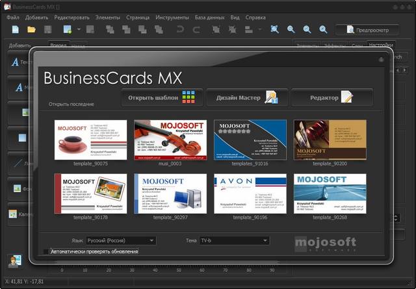The image size is (416, 289).
Task: Click the align objects toolbar icon
Action: coord(249,29)
